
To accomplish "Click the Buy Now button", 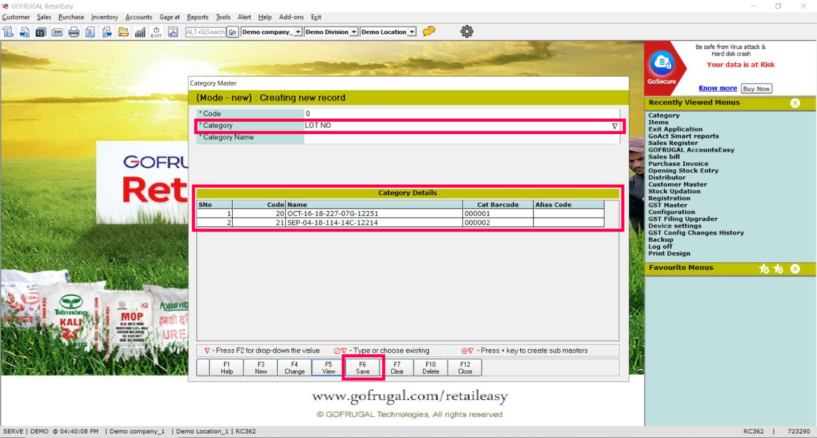I will pyautogui.click(x=756, y=89).
